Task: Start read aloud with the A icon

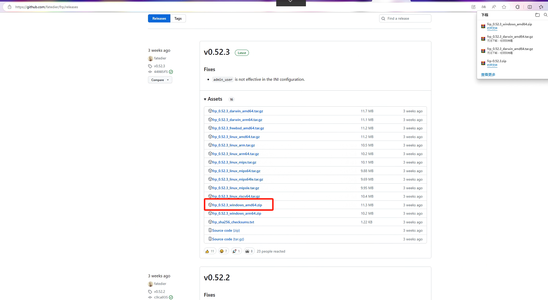Action: (494, 7)
